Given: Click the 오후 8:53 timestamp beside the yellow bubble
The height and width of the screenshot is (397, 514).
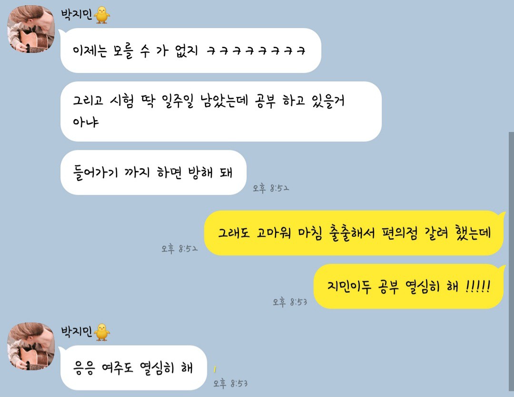Looking at the screenshot, I should (x=290, y=302).
